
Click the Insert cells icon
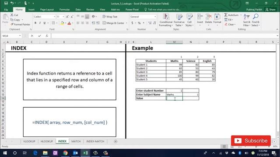(200, 17)
